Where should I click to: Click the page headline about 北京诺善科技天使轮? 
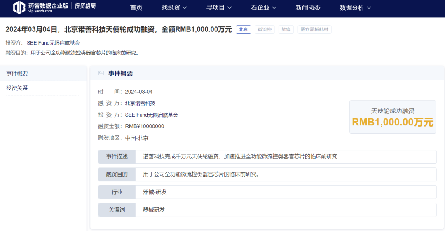(119, 29)
